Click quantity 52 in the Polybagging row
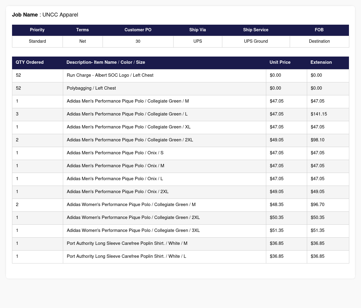The image size is (361, 308). [x=18, y=88]
